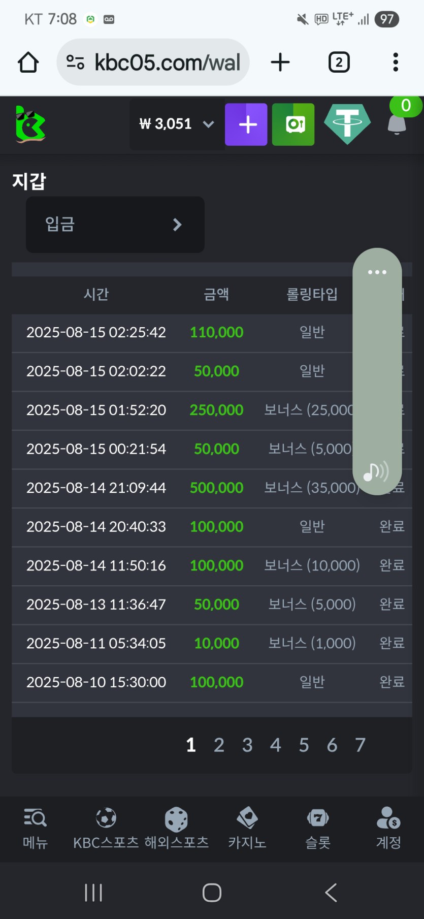
Task: Tap the floating widget three-dot expander
Action: click(x=377, y=272)
